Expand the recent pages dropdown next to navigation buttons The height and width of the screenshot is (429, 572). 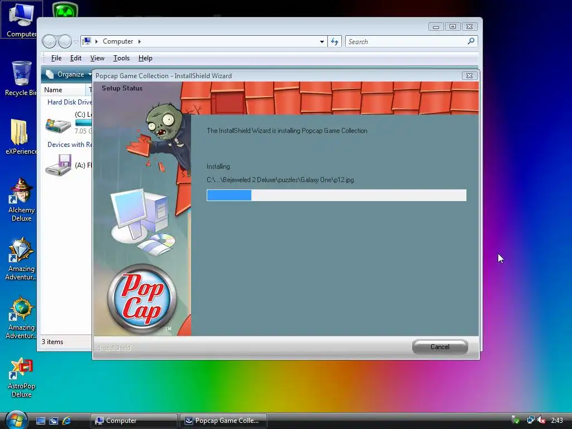pyautogui.click(x=76, y=42)
